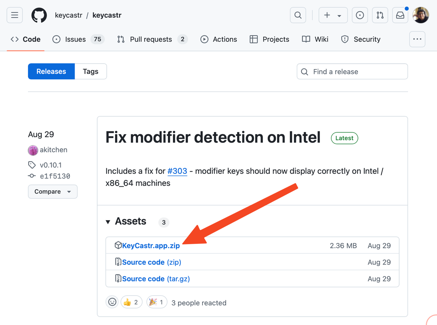Show more repository tabs with ellipsis button
Viewport: 437px width, 325px height.
(x=417, y=39)
